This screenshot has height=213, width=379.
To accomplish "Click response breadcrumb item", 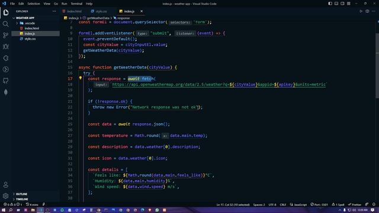I will click(x=124, y=18).
